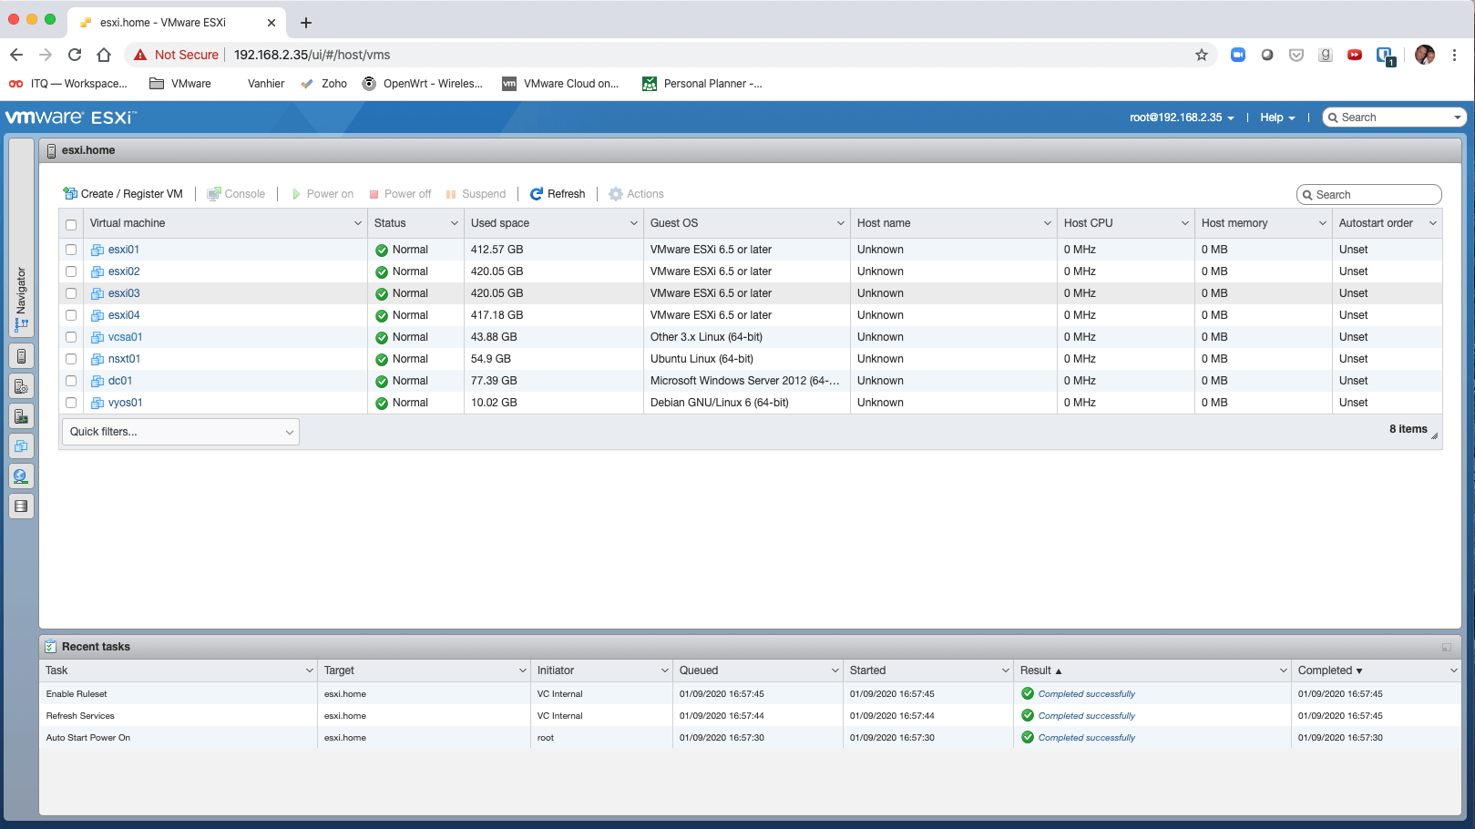Image resolution: width=1475 pixels, height=829 pixels.
Task: Expand the Quick filters combo box
Action: coord(180,432)
